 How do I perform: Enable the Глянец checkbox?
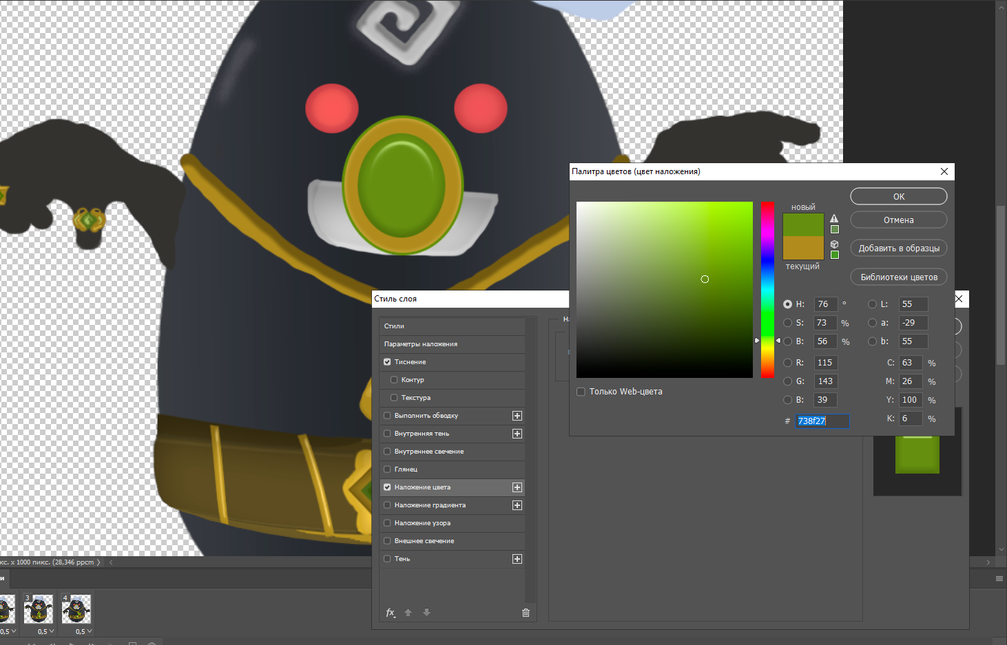point(387,469)
